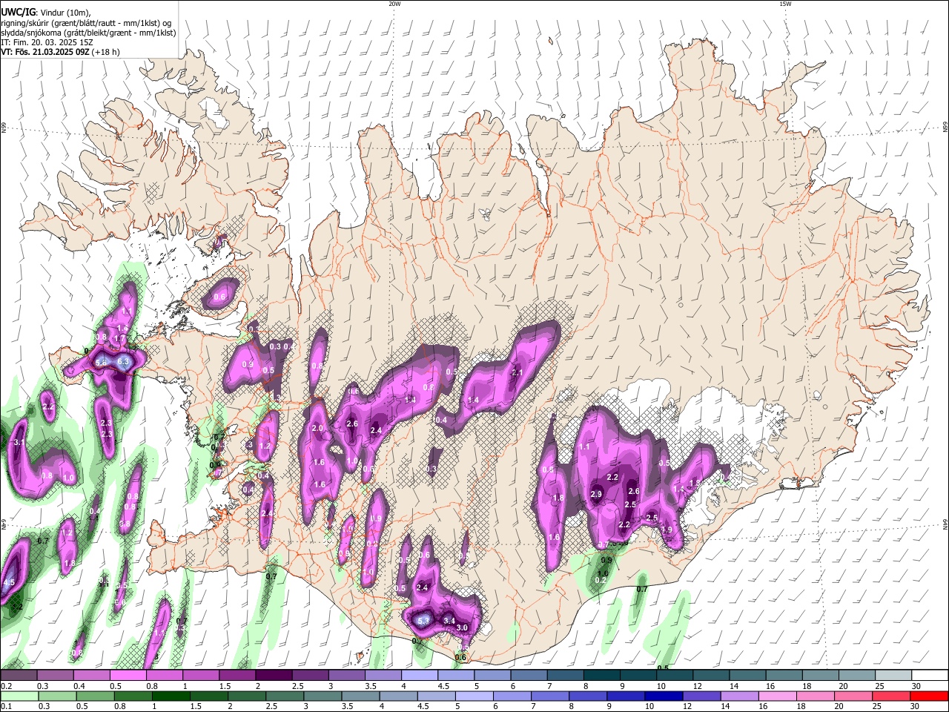Pick dark purple swatch between 2 and 2.5, top scale
Screen dimensions: 949x712
[x=274, y=675]
